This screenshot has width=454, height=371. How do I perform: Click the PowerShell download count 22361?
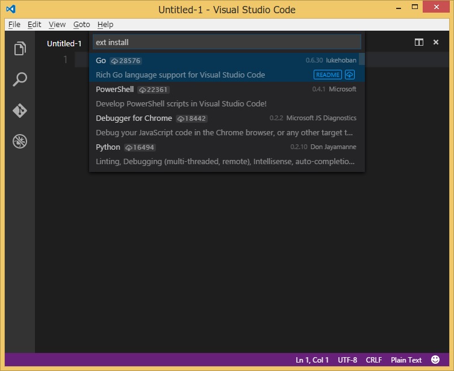[x=154, y=90]
